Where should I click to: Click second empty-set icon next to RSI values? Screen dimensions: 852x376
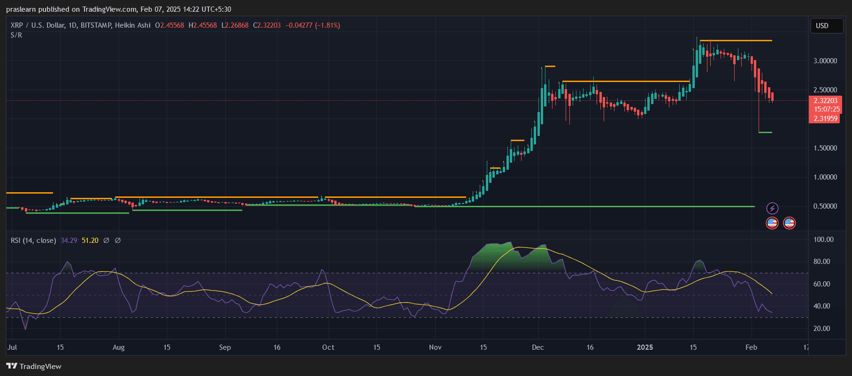pos(118,241)
